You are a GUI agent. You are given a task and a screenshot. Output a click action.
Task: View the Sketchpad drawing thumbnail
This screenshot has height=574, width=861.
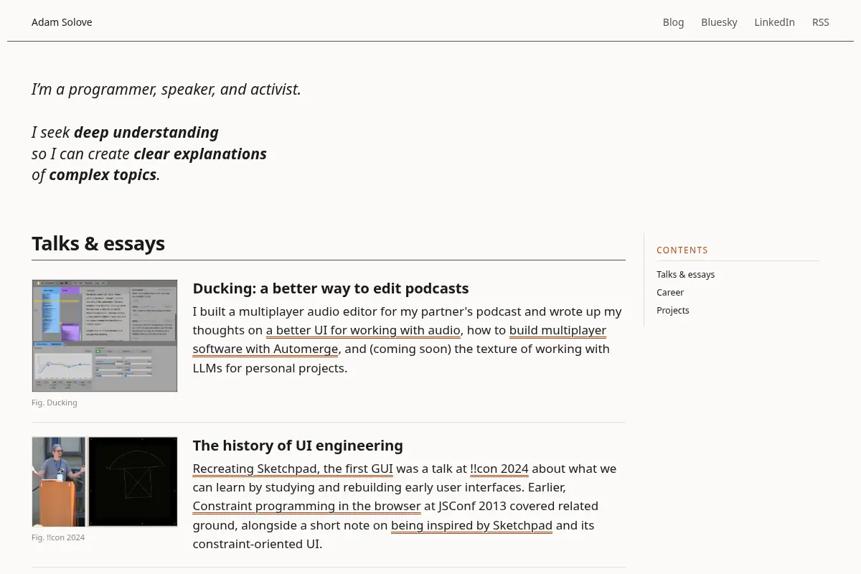[133, 481]
